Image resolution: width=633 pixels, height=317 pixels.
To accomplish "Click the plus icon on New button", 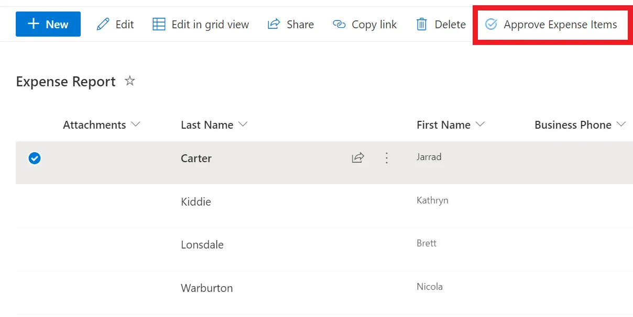I will pos(34,24).
